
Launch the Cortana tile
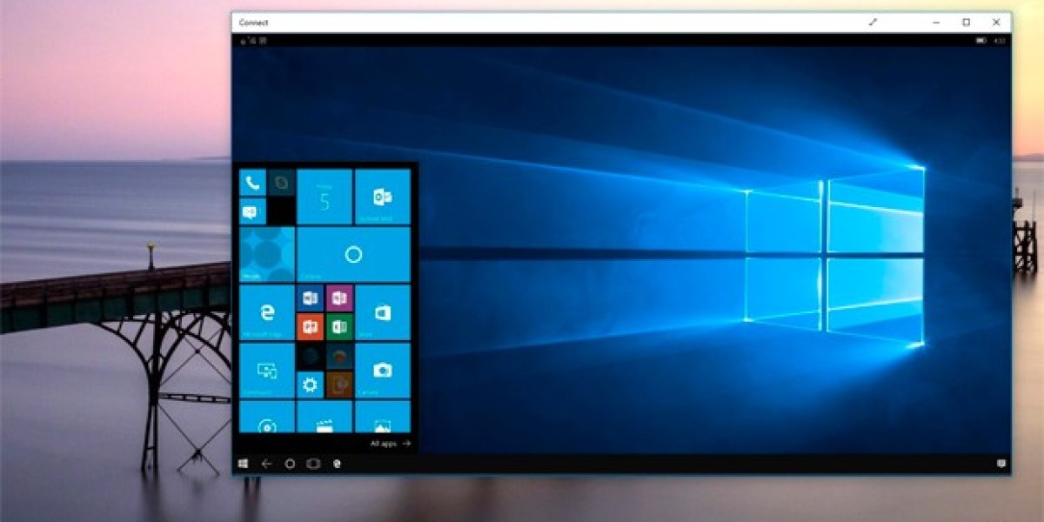point(353,254)
